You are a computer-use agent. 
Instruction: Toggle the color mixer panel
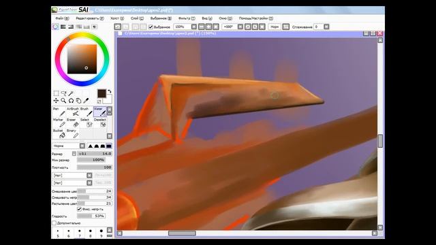(79, 27)
